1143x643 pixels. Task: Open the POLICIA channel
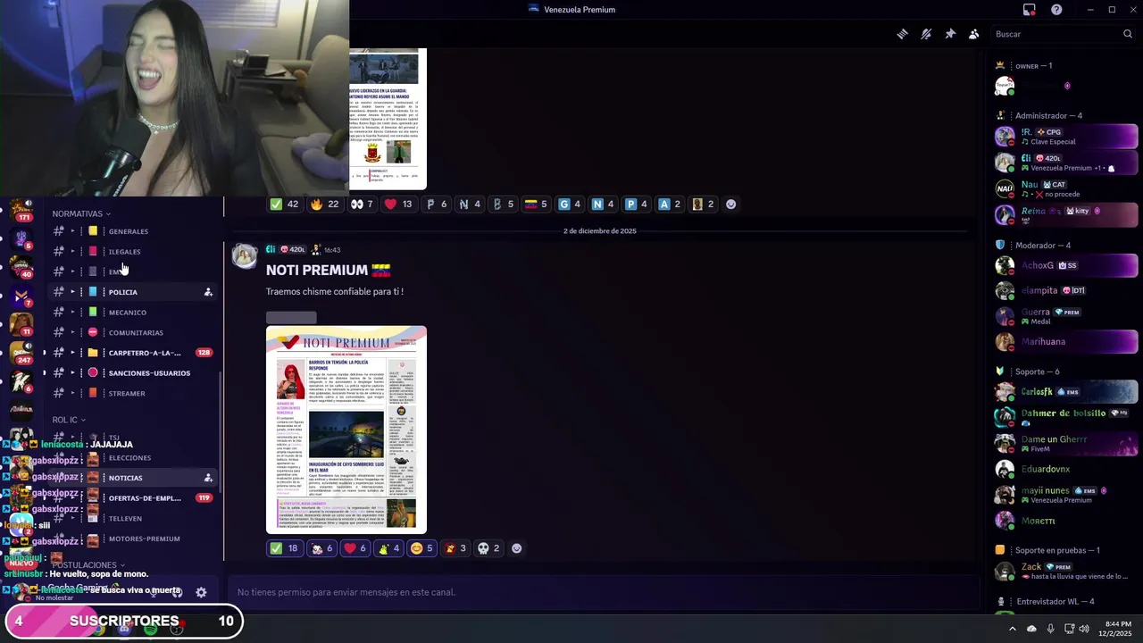pos(132,292)
